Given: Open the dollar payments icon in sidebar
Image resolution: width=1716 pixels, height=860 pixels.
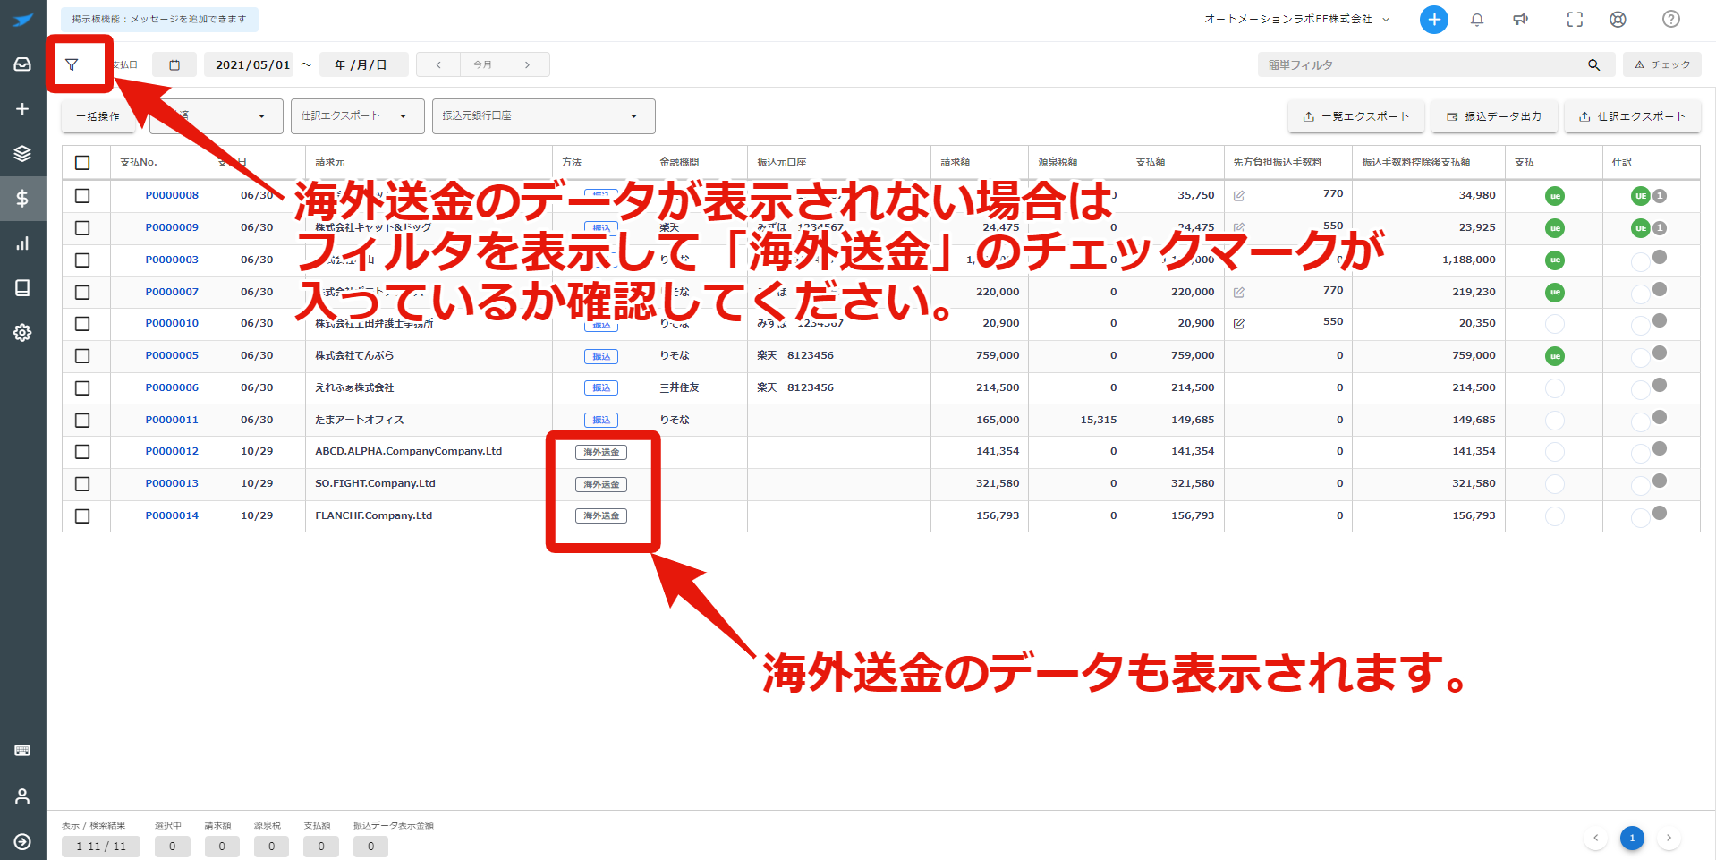Looking at the screenshot, I should point(22,199).
